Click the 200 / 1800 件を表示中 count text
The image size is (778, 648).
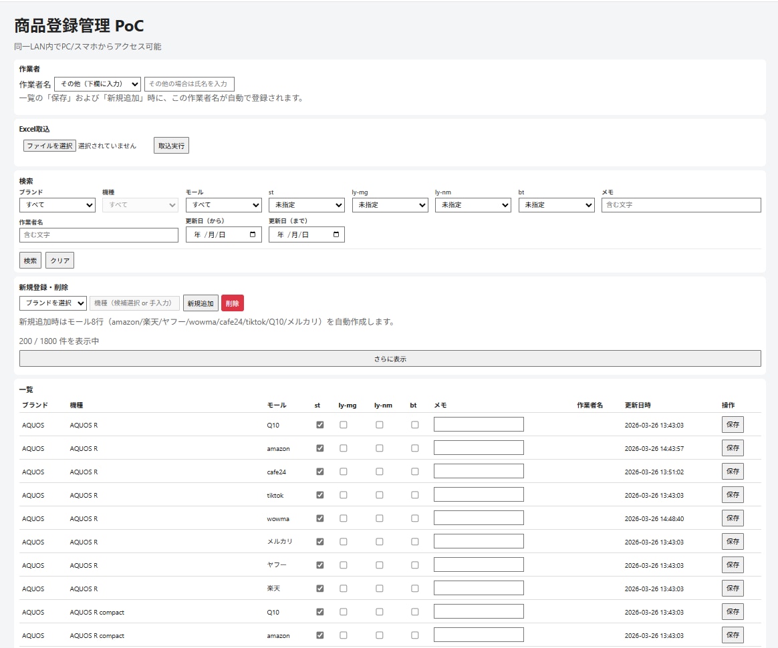tap(59, 341)
